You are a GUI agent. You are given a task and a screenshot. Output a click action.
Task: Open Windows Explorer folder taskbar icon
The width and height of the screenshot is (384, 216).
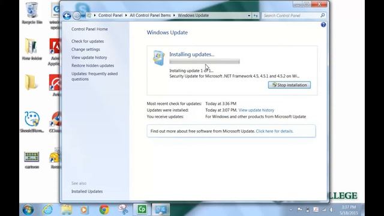pyautogui.click(x=67, y=209)
